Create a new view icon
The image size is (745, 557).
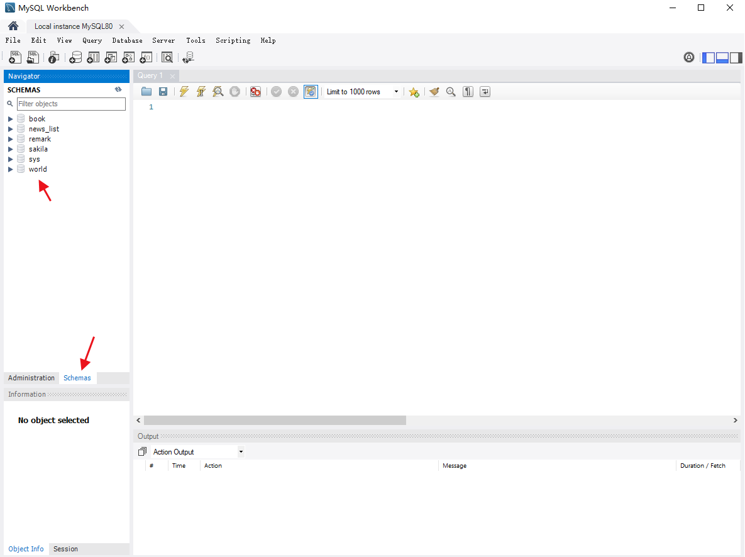point(111,57)
